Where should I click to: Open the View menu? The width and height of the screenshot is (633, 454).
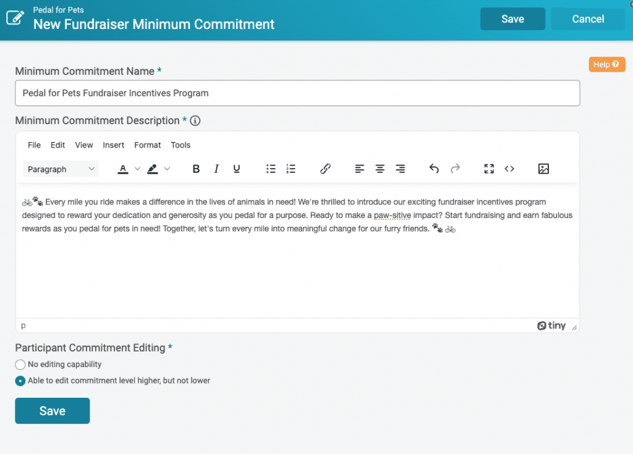point(84,145)
